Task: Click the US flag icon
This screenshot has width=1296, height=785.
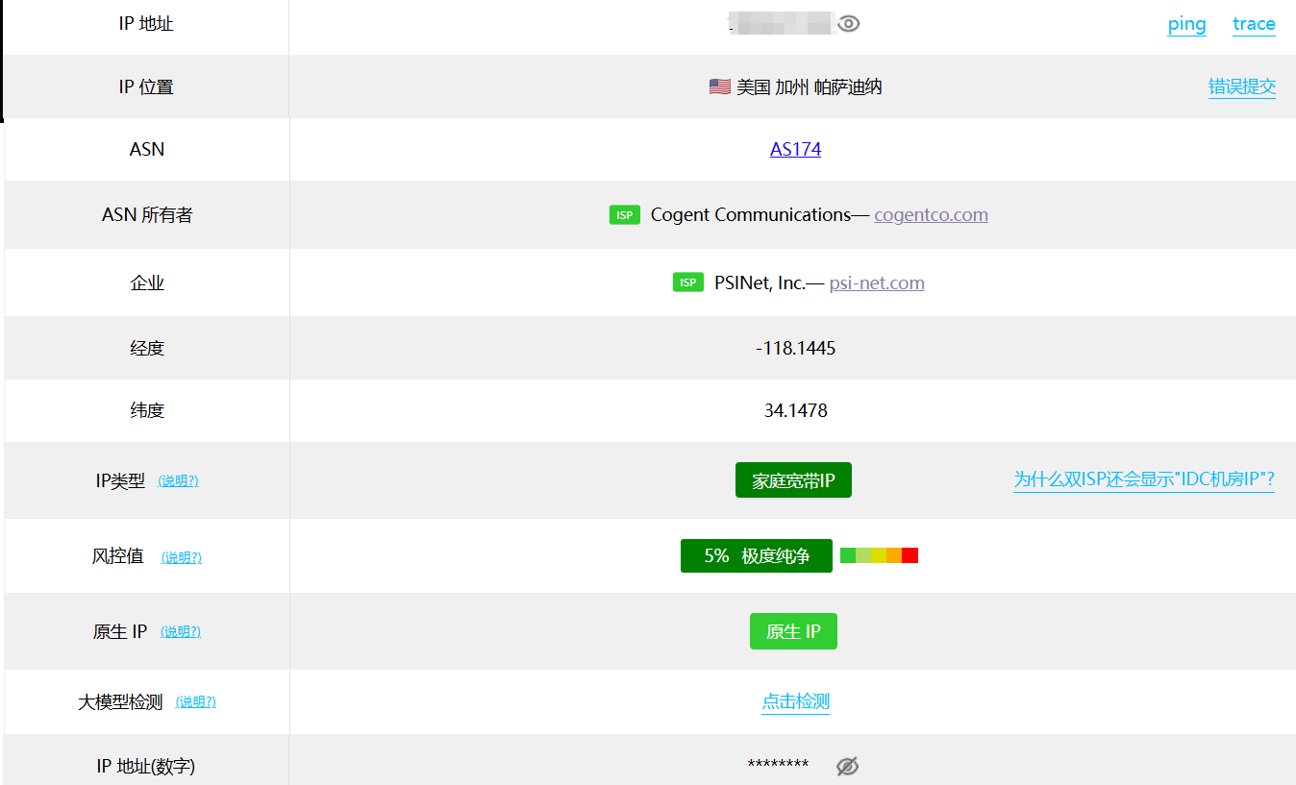Action: [x=719, y=87]
